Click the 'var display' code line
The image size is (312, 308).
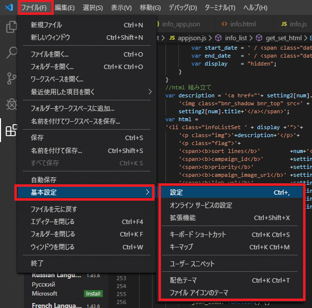pyautogui.click(x=234, y=64)
